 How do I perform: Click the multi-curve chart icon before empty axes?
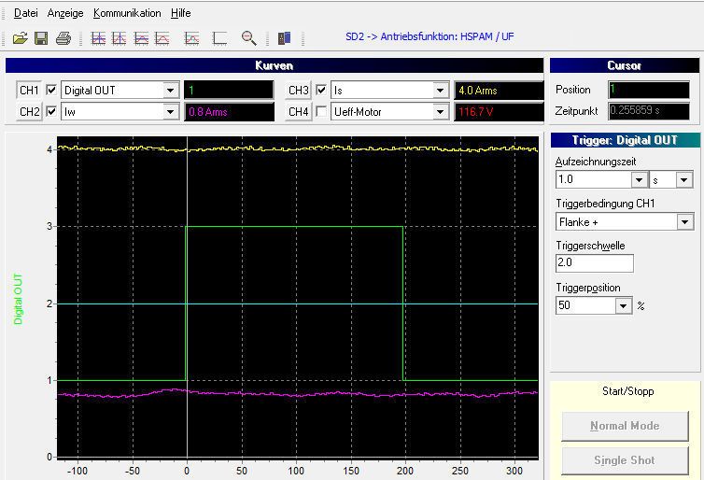click(191, 38)
